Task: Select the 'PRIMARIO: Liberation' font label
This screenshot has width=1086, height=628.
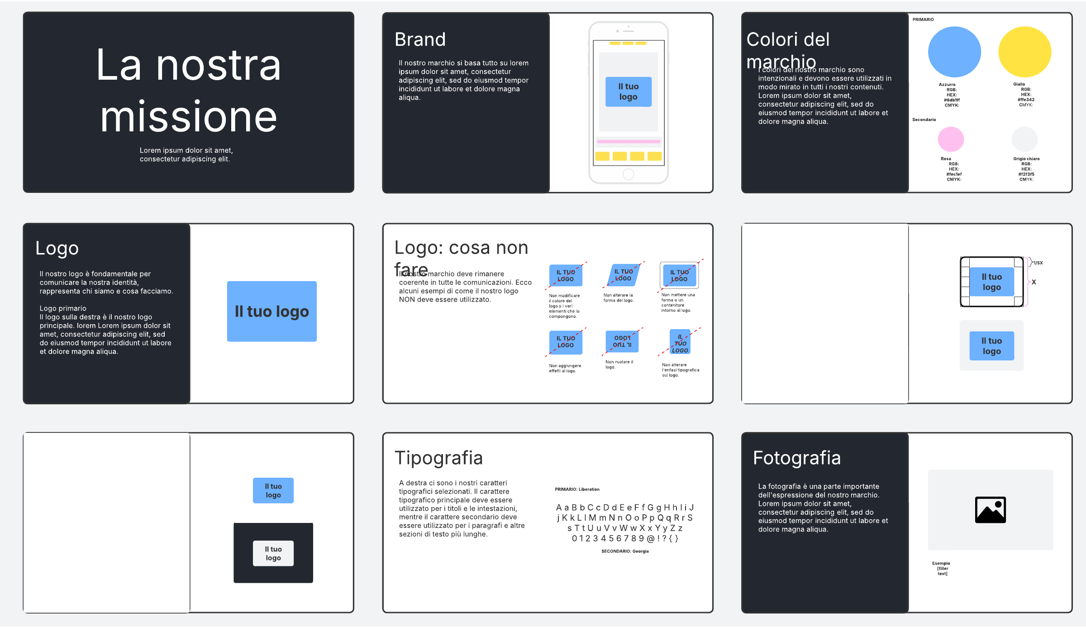Action: [577, 489]
